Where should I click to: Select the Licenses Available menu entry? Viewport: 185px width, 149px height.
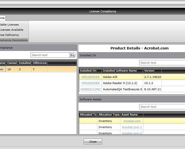[x=12, y=30]
